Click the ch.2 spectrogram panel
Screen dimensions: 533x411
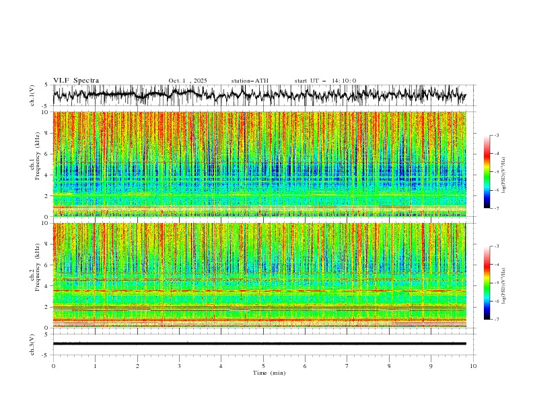click(x=260, y=275)
